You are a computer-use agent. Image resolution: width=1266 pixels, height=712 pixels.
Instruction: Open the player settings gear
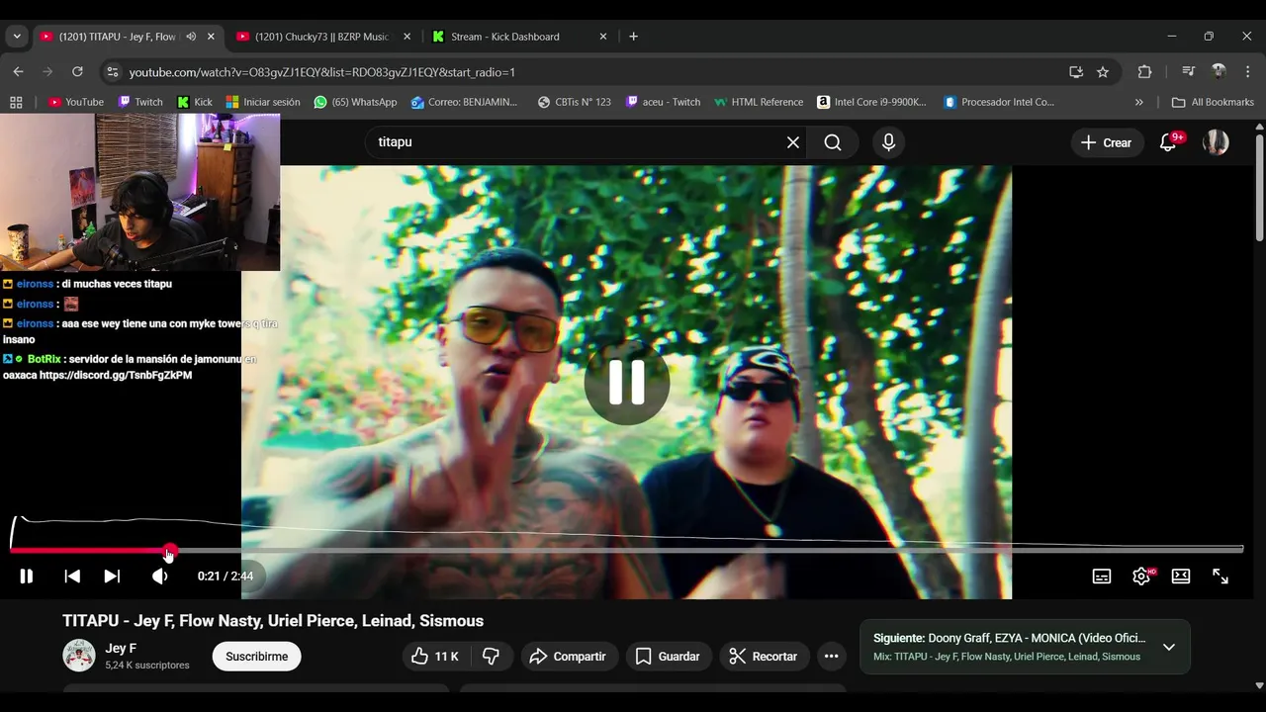coord(1141,576)
